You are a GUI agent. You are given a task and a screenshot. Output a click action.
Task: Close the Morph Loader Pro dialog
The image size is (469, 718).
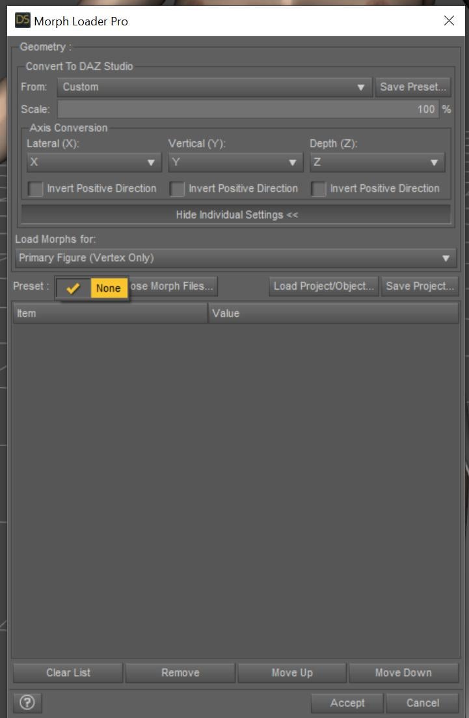pos(449,21)
